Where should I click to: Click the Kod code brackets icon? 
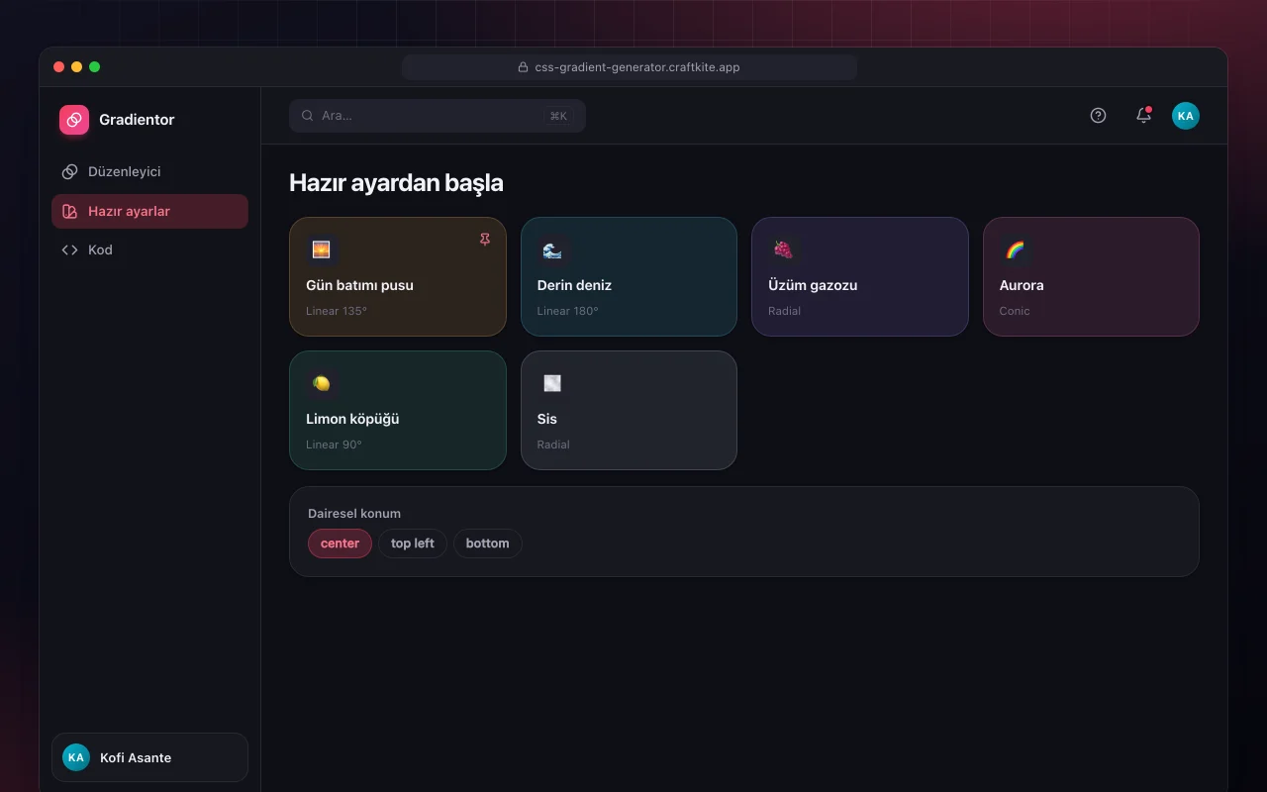click(x=69, y=250)
